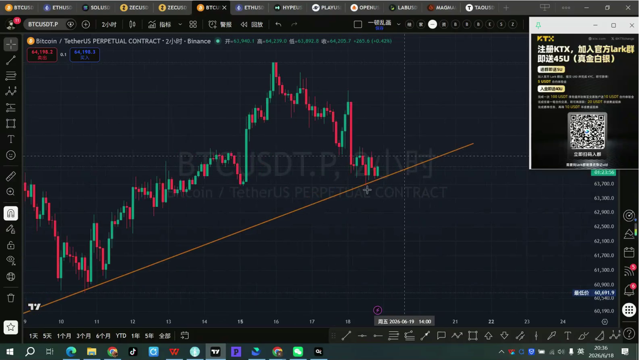This screenshot has height=360, width=639.
Task: Open the forecasting and measurement tools
Action: tap(10, 107)
